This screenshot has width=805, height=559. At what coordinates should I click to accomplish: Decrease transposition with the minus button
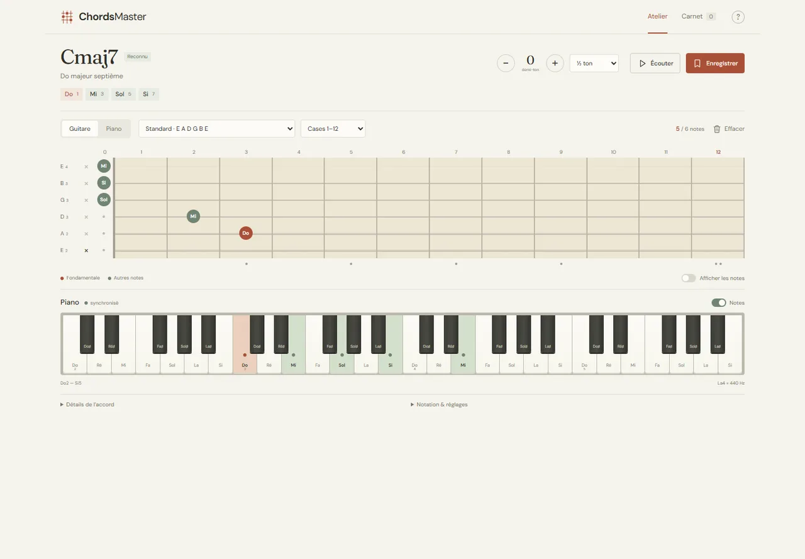click(x=506, y=63)
